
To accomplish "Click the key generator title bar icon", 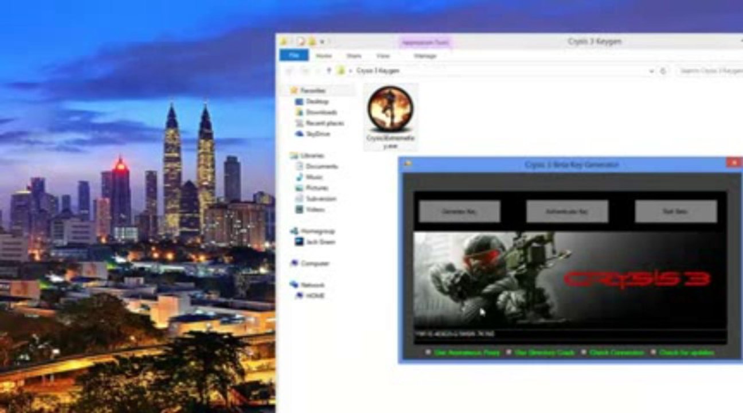I will pyautogui.click(x=407, y=163).
